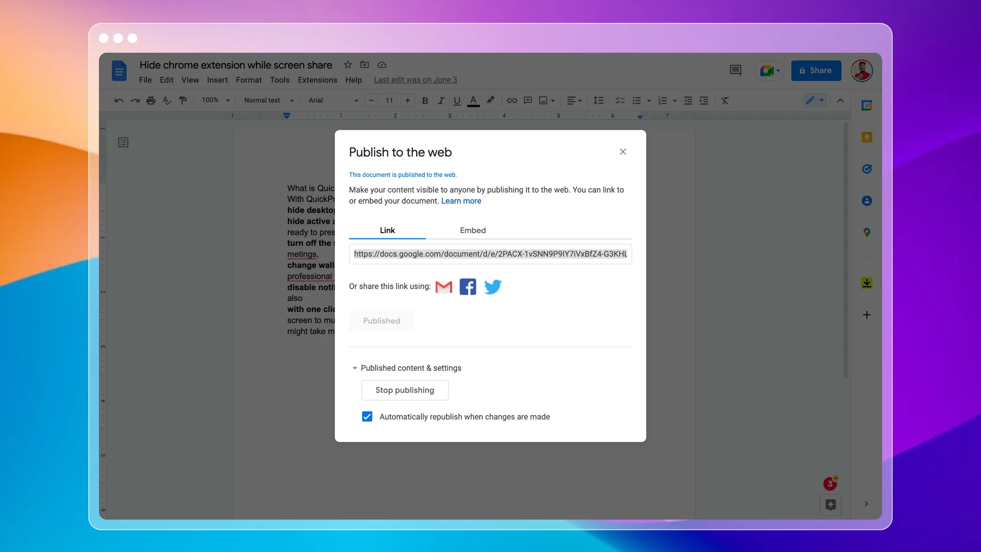Click the move to folder icon
This screenshot has height=552, width=981.
(x=364, y=65)
